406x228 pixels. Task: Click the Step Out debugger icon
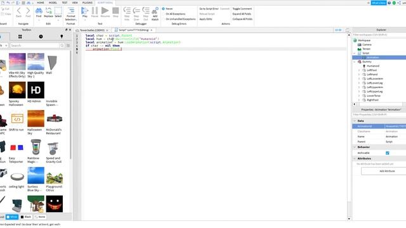point(146,11)
